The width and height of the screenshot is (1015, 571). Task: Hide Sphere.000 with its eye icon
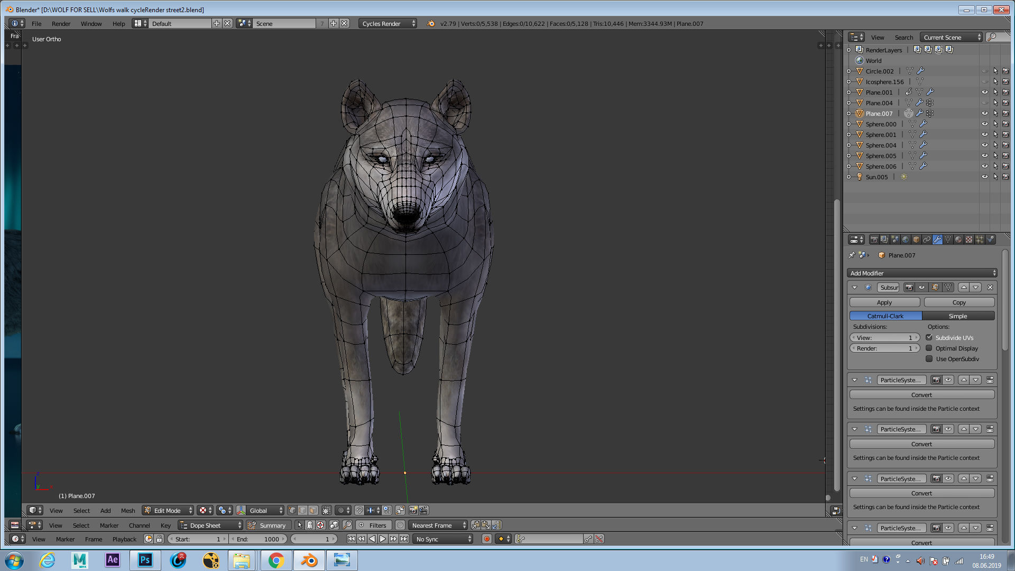(984, 124)
